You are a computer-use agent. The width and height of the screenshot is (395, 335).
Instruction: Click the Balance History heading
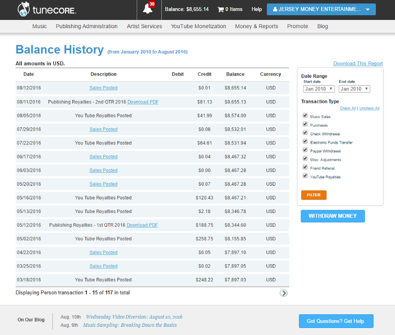60,50
